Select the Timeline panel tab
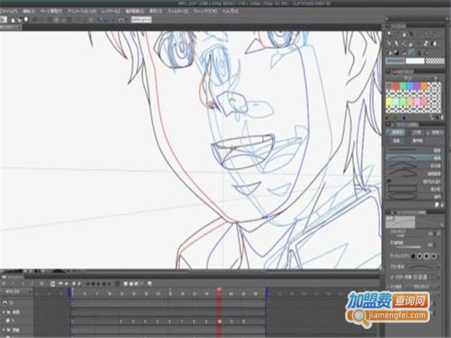 (13, 277)
